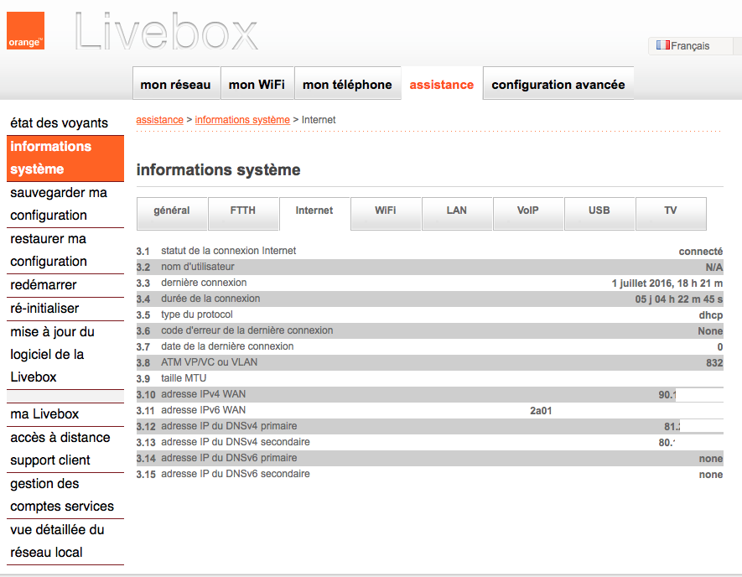Click 'nom d'utilisateur' row label
742x577 pixels.
[x=197, y=267]
